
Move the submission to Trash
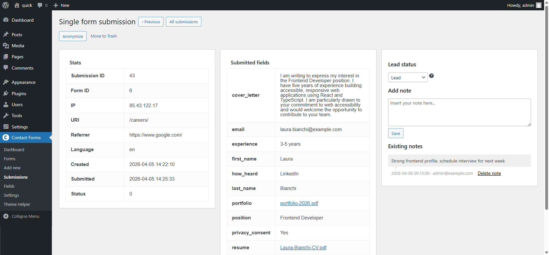tap(104, 36)
